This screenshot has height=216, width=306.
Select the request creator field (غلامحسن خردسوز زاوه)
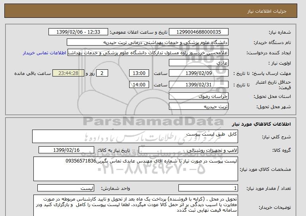148,53
